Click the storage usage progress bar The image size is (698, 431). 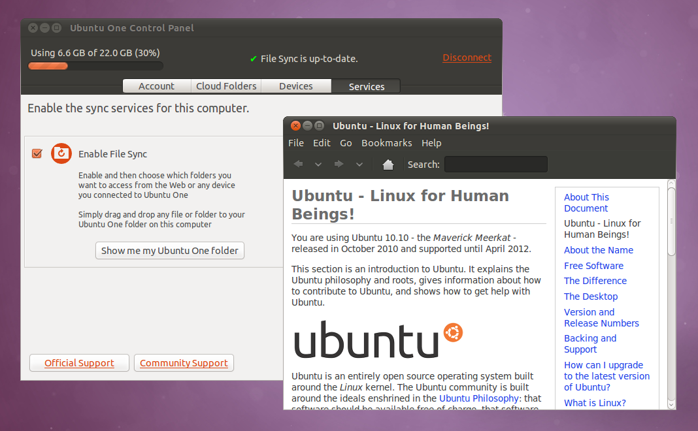click(x=95, y=66)
